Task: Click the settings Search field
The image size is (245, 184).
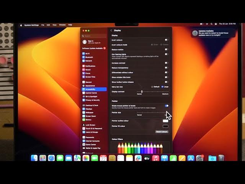Action: 94,36
